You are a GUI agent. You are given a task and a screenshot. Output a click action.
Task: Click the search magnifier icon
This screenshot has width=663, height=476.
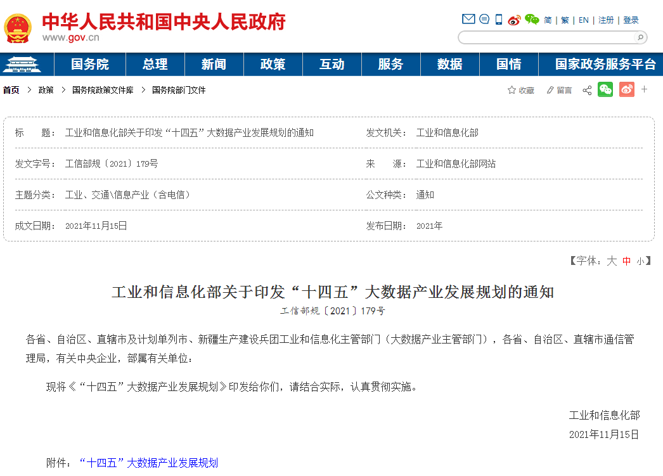(x=641, y=37)
